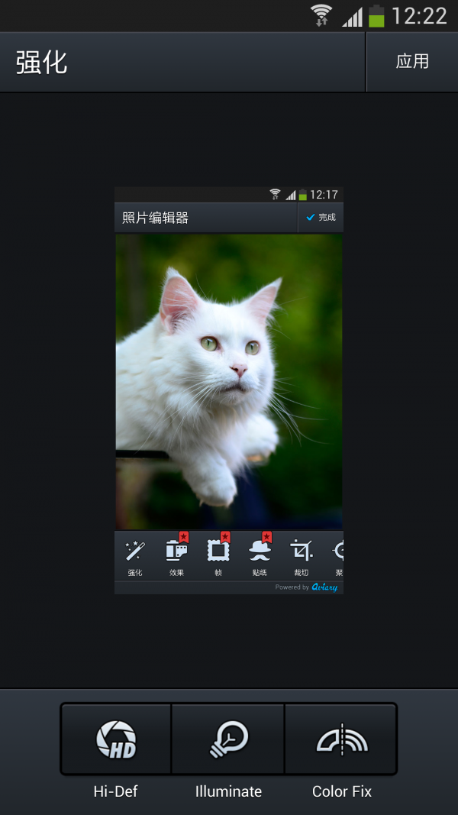Tap the 裁切 crop icon in photo
The image size is (458, 815).
pos(302,551)
